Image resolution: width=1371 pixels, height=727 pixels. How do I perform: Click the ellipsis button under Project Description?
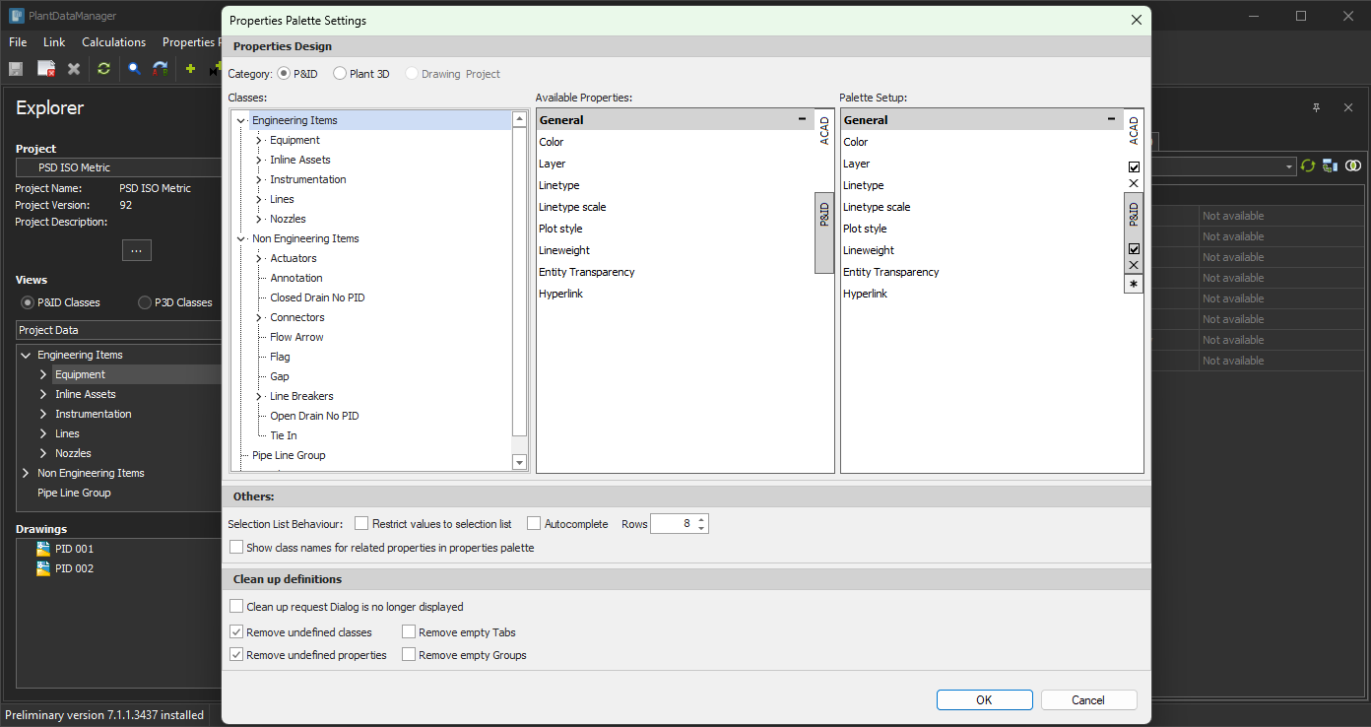click(x=136, y=250)
